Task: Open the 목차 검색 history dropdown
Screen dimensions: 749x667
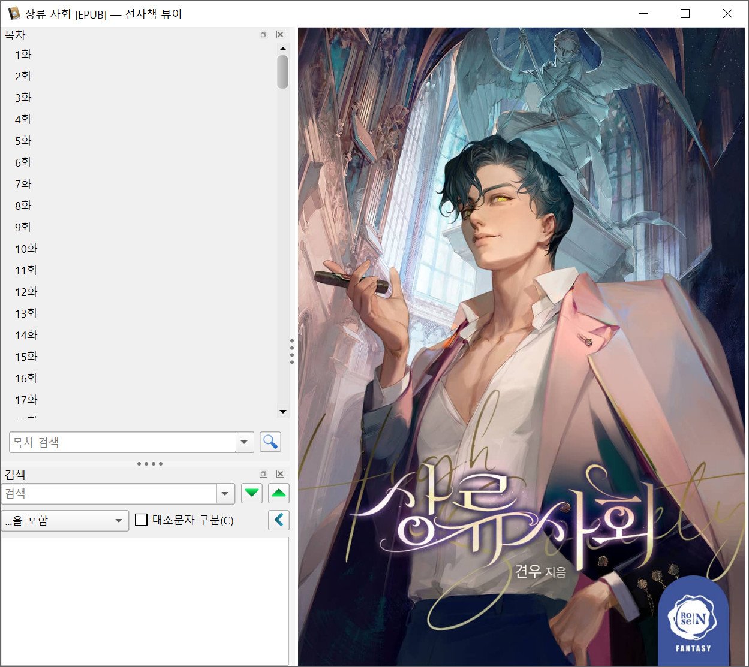Action: click(245, 442)
